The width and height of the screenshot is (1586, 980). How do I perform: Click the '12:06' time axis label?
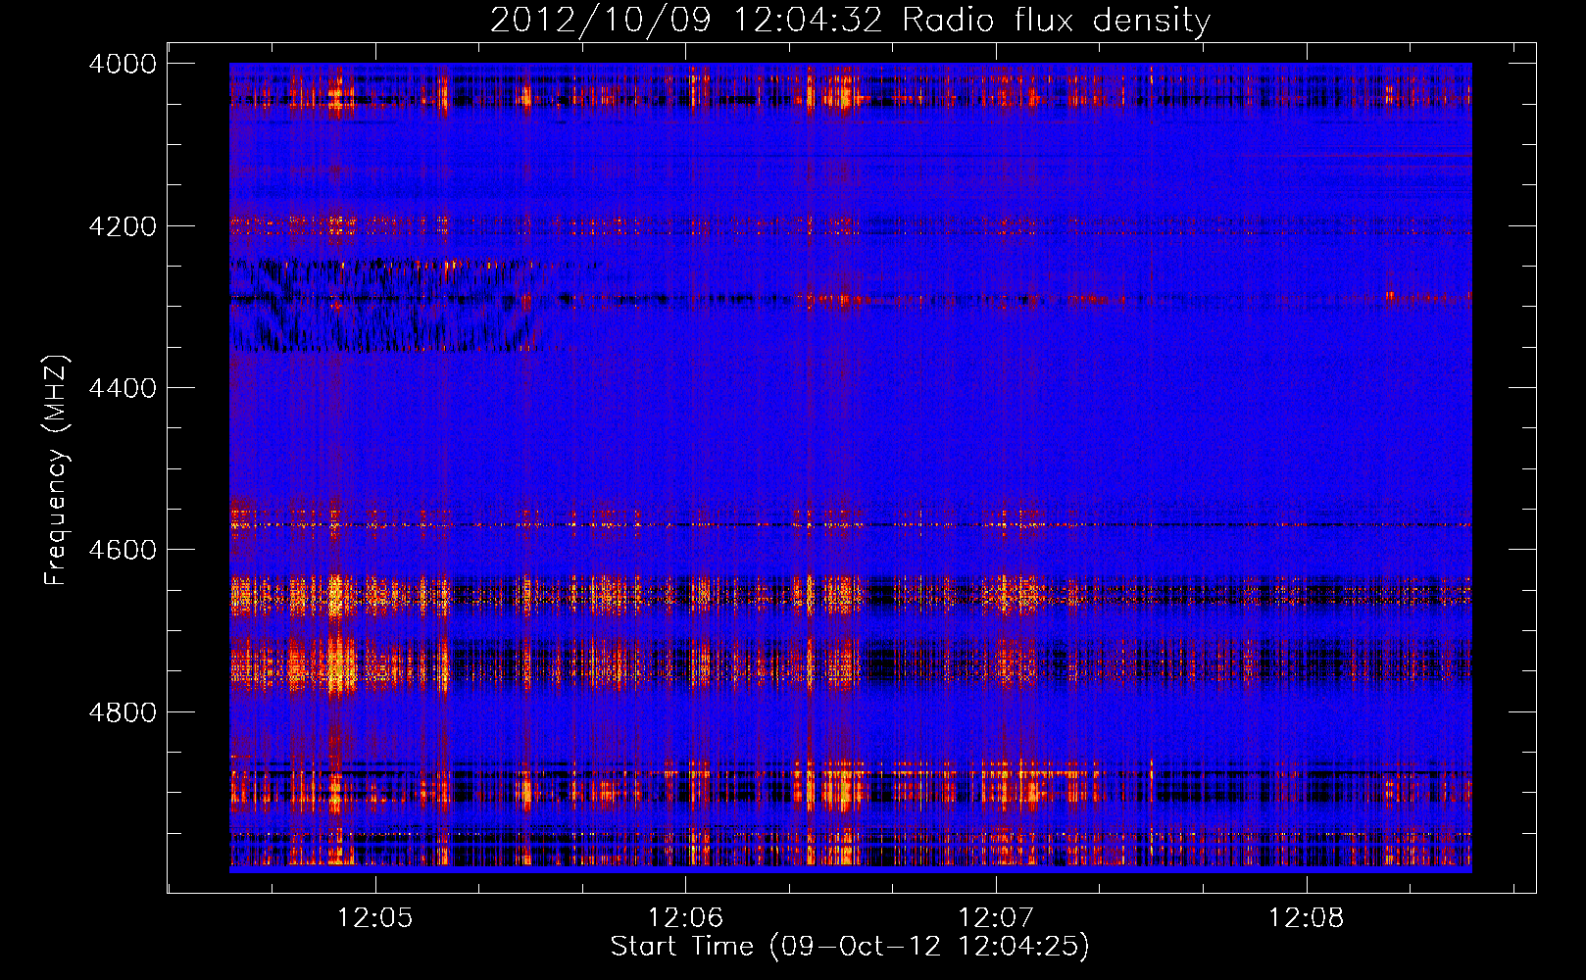click(685, 918)
